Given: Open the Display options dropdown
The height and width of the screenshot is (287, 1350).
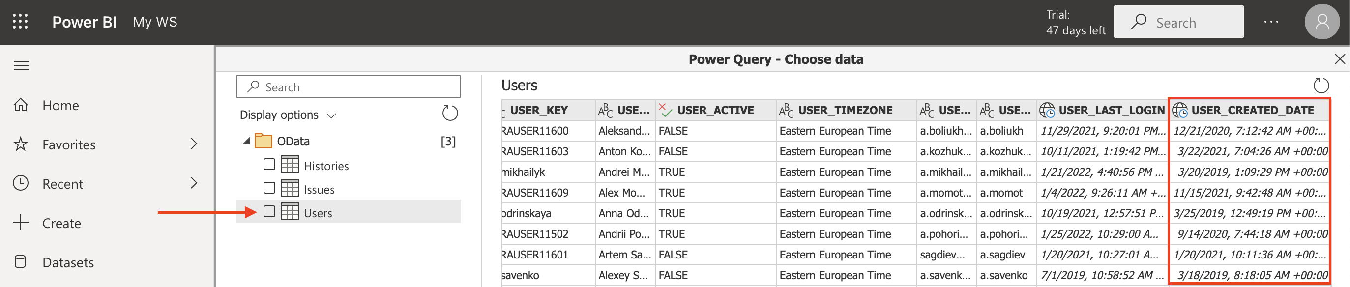Looking at the screenshot, I should coord(287,115).
